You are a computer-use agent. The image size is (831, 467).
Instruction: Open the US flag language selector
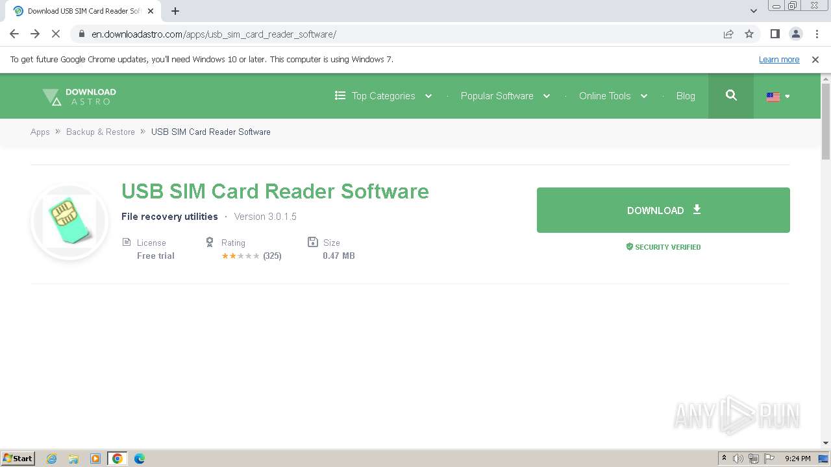[778, 97]
